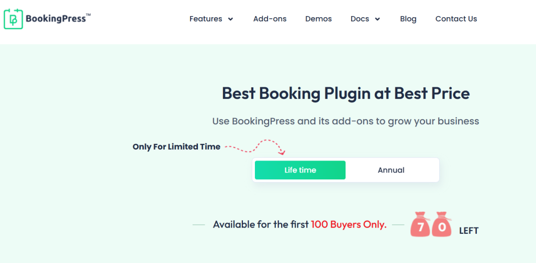Click the "Only For Limited Time" label

coord(176,147)
